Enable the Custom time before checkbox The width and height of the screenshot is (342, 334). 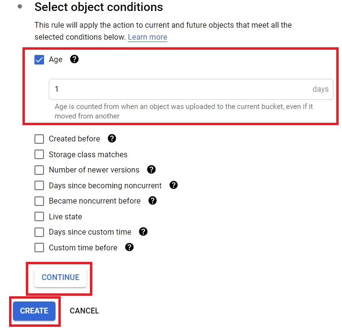[x=39, y=248]
